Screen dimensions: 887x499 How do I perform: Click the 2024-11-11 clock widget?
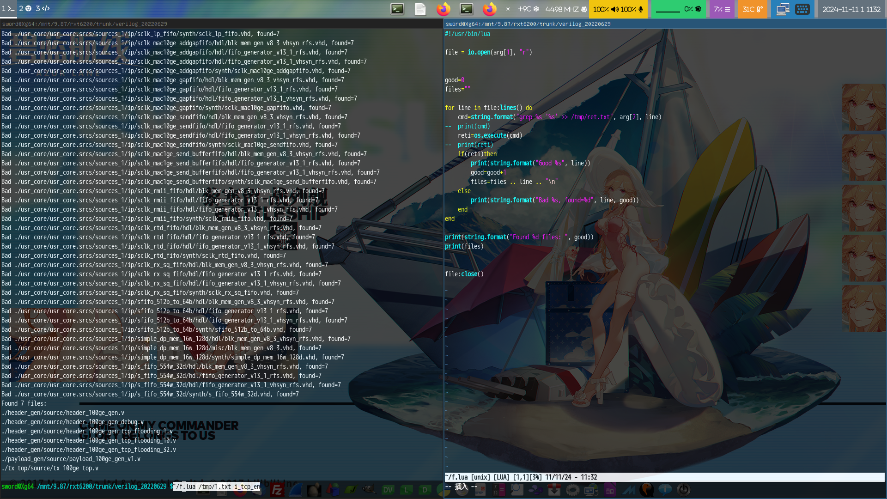(851, 9)
